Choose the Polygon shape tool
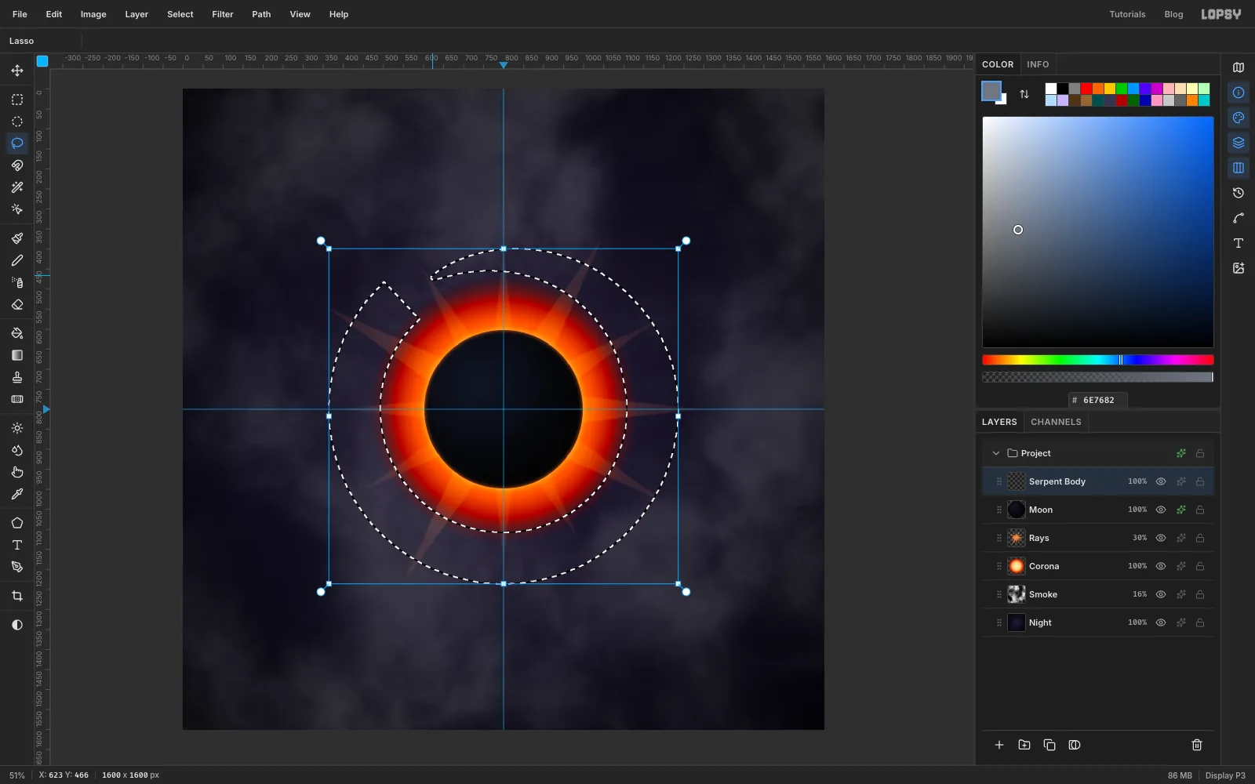The image size is (1255, 784). click(x=17, y=523)
